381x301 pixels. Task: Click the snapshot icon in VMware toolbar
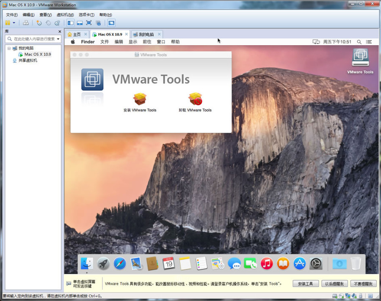click(x=39, y=23)
